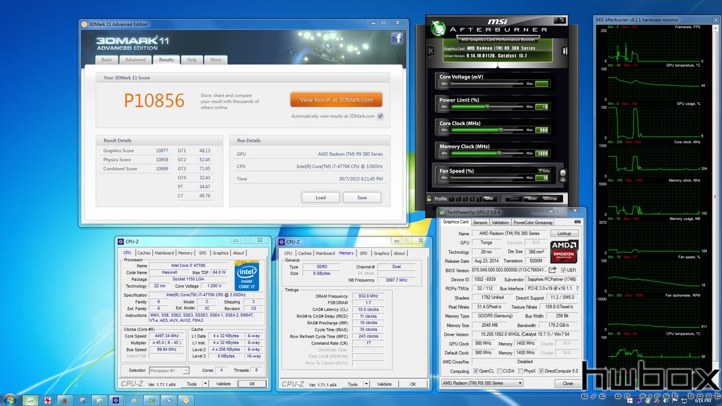Toggle the DirectCompute 5.0 checkbox
The width and height of the screenshot is (722, 406).
coord(541,371)
